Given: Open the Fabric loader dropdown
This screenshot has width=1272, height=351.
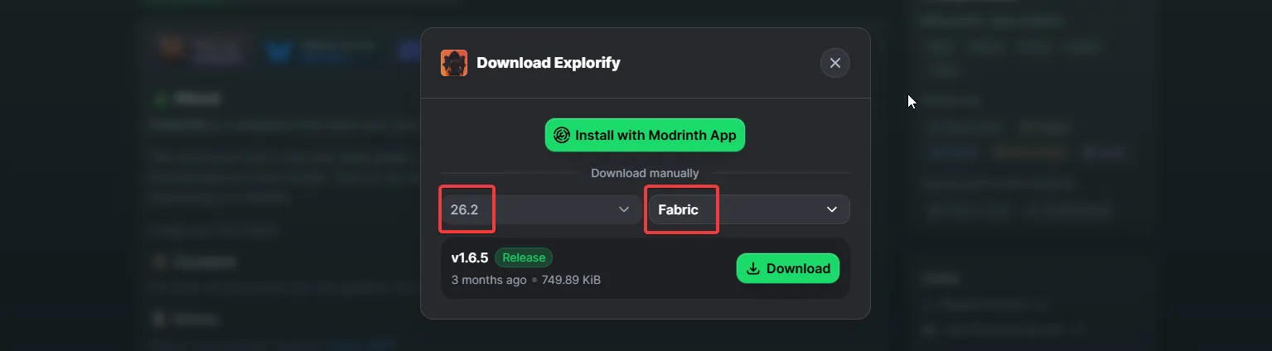Looking at the screenshot, I should pos(748,209).
